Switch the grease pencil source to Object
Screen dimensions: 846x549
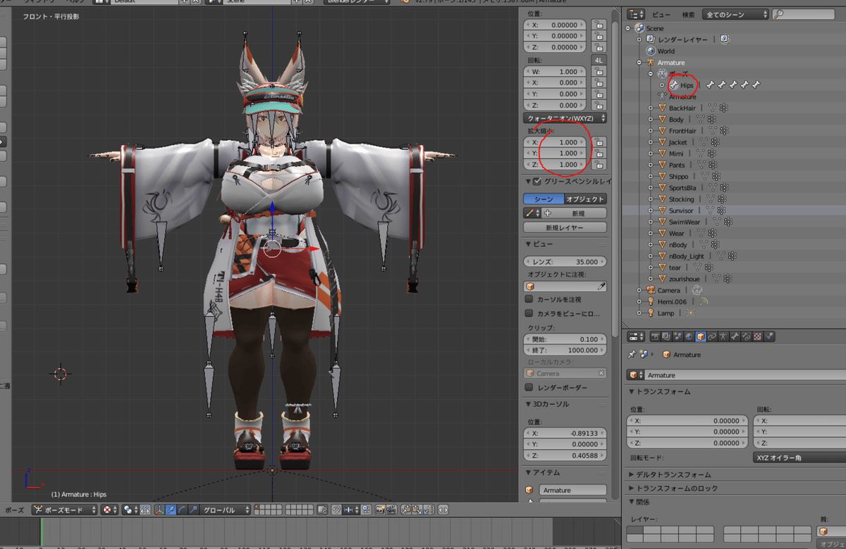coord(585,199)
